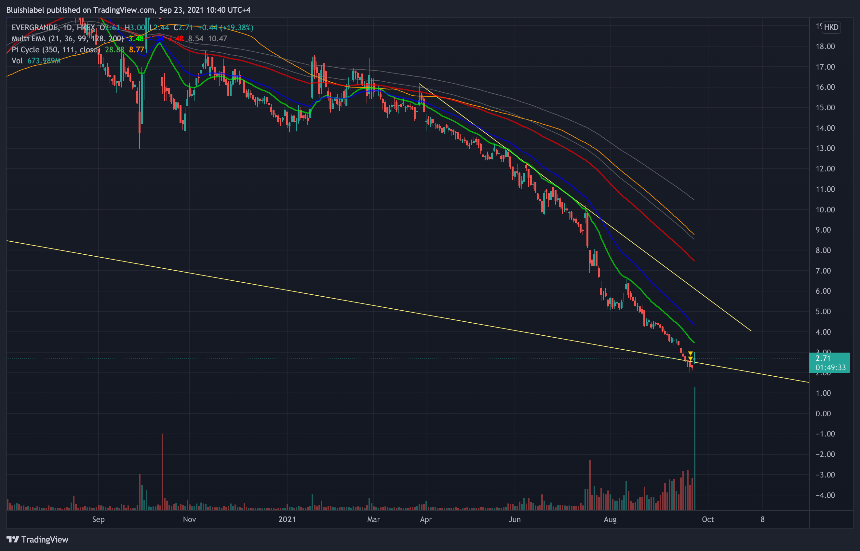Screen dimensions: 860x551
Task: Click the published-by header text at top
Action: [128, 10]
